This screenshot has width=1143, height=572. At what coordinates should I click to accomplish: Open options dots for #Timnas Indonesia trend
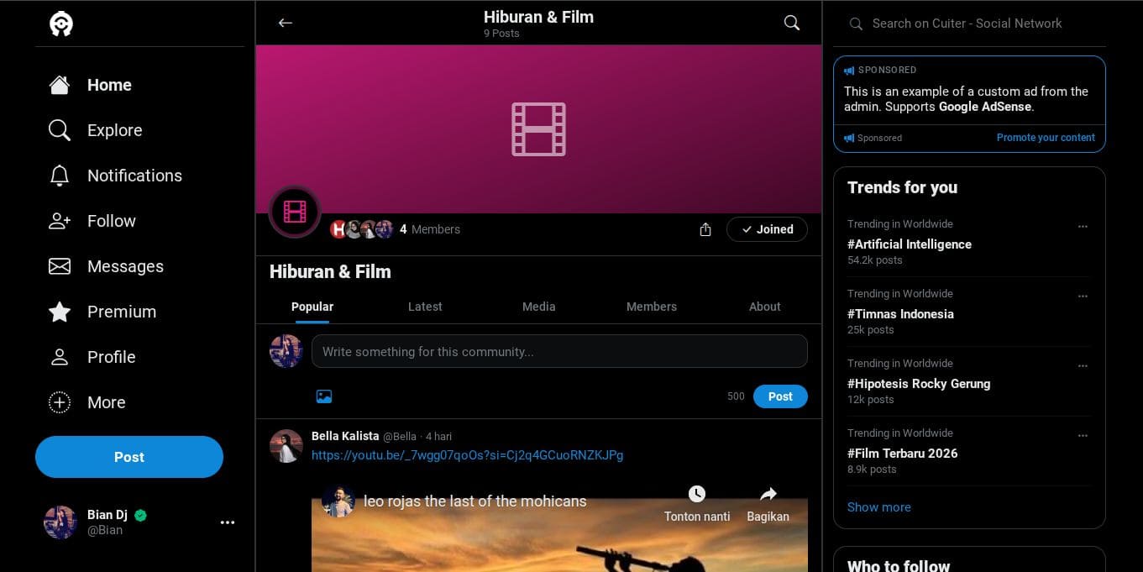click(1083, 296)
